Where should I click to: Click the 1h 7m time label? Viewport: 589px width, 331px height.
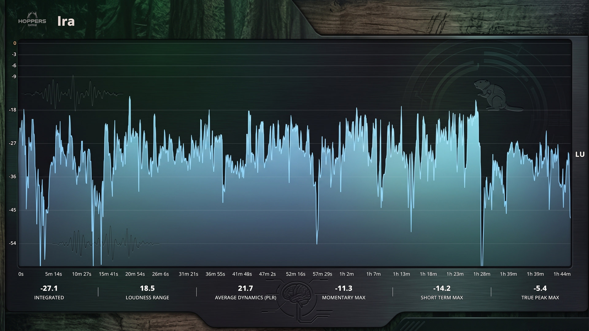point(373,274)
